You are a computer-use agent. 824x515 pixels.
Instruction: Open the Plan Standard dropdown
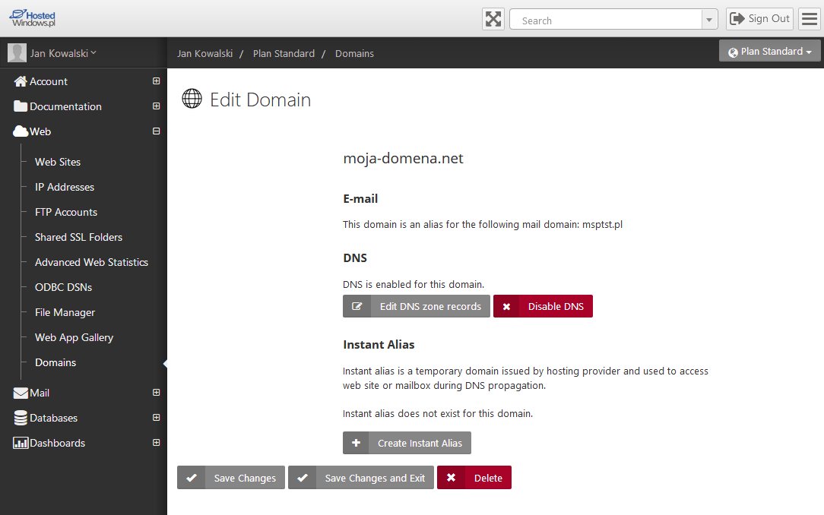769,51
